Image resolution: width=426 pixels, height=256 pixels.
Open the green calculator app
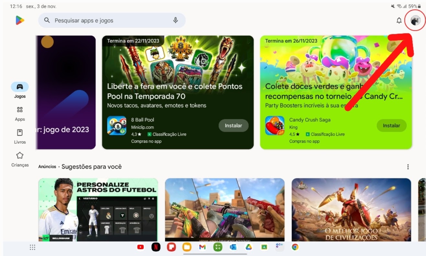click(218, 247)
